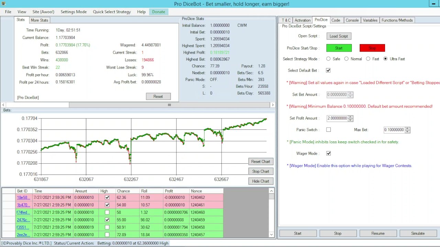Open the Quick Select Strategy menu
Viewport: 440px width, 247px height.
click(112, 12)
